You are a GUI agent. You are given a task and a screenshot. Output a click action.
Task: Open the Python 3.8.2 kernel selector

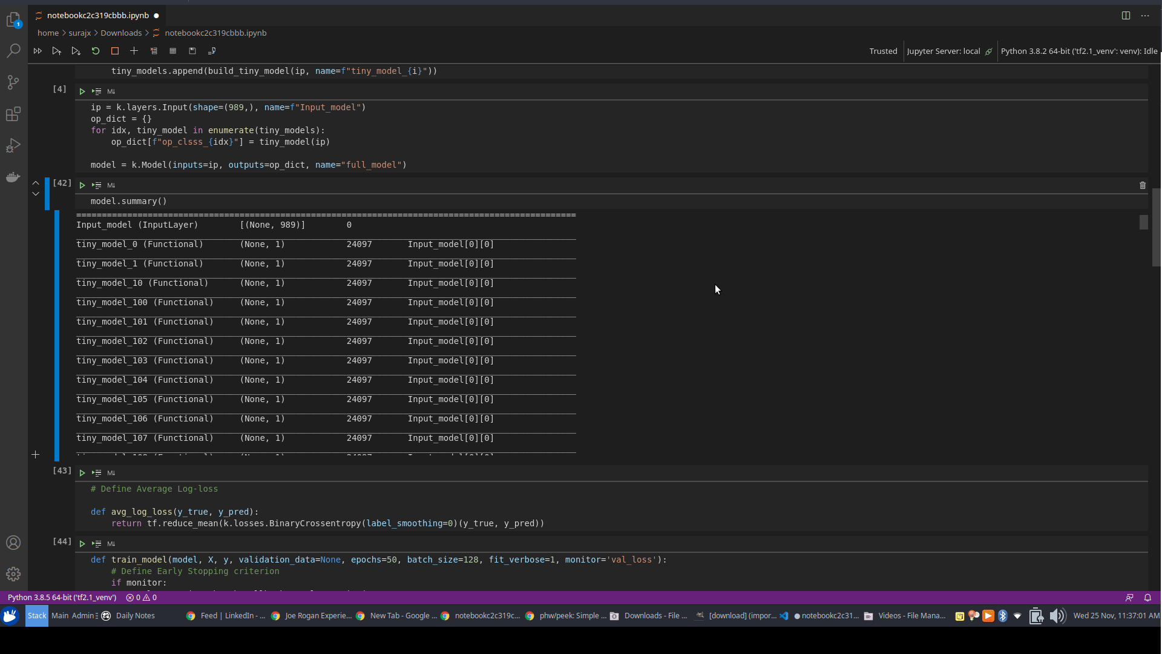point(1078,51)
